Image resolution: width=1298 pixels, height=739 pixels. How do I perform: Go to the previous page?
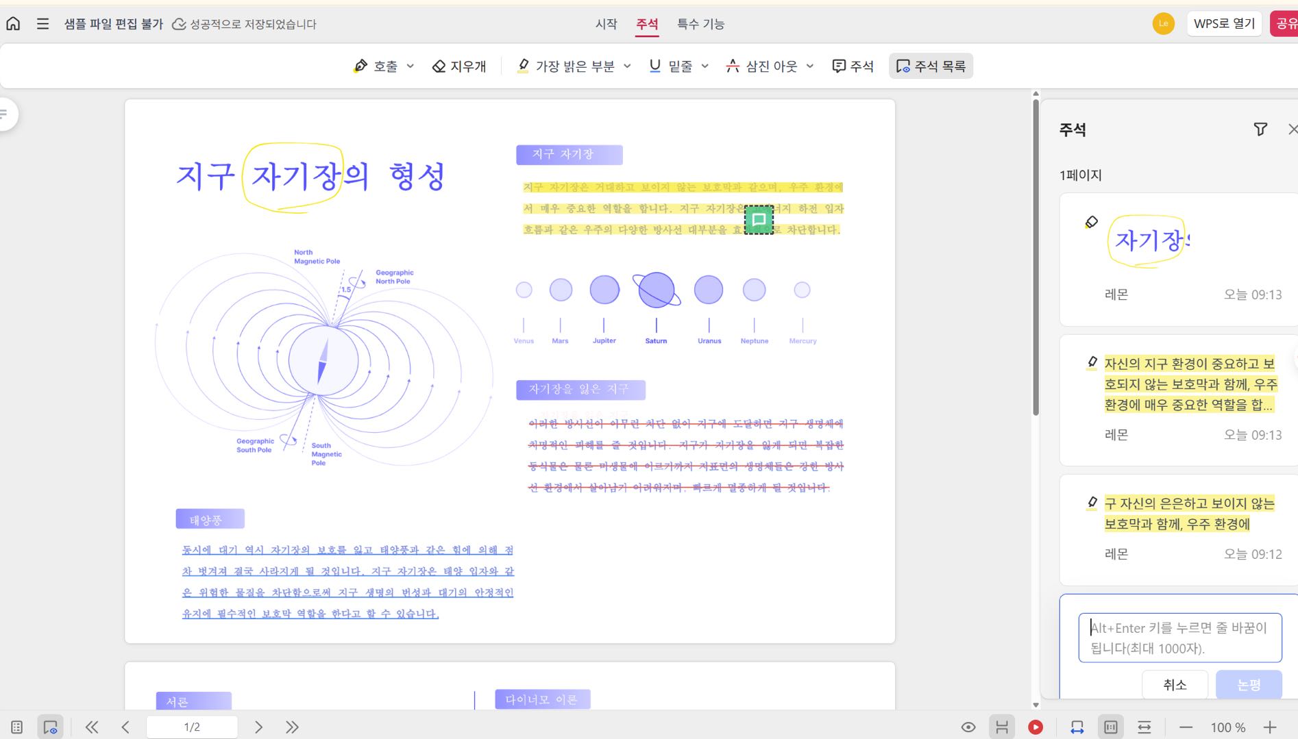pos(125,727)
